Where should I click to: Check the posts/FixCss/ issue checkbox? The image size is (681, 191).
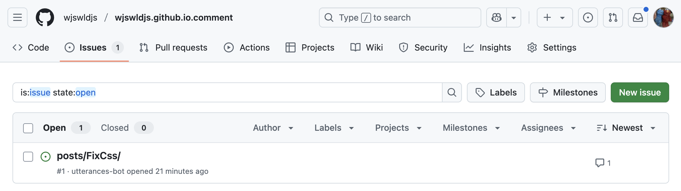(28, 157)
